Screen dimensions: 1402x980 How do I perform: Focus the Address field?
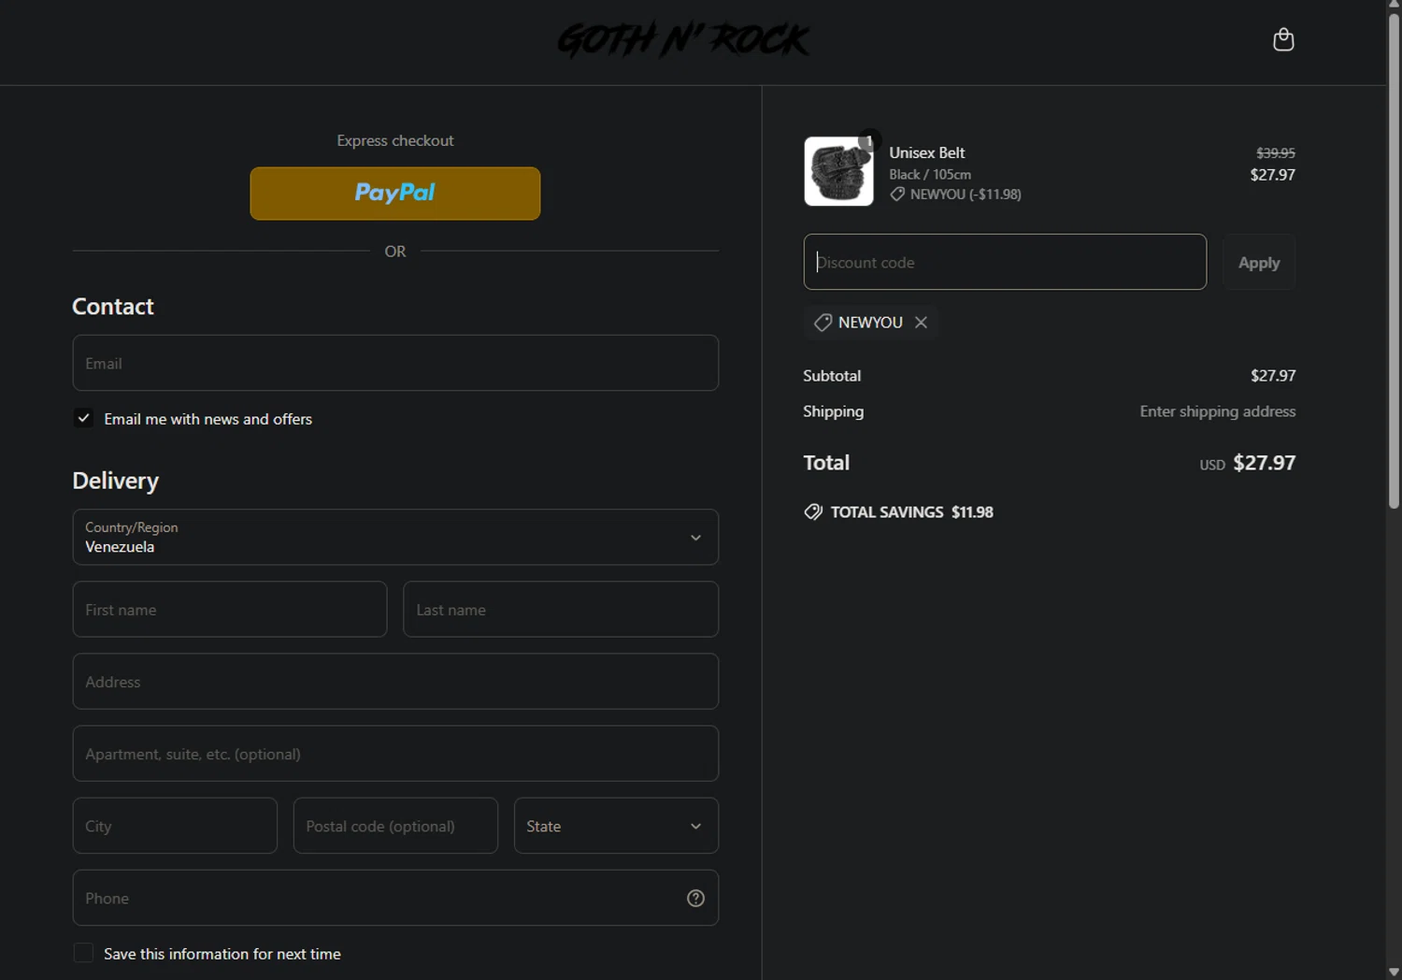click(395, 681)
